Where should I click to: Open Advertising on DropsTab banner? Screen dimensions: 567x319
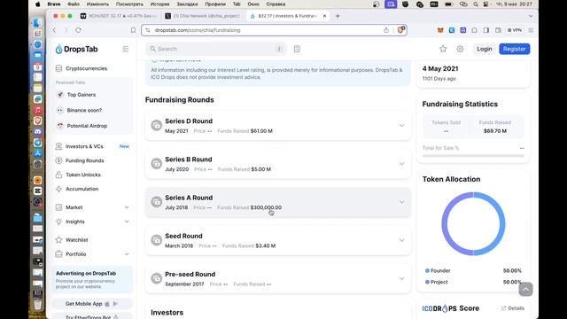(92, 280)
